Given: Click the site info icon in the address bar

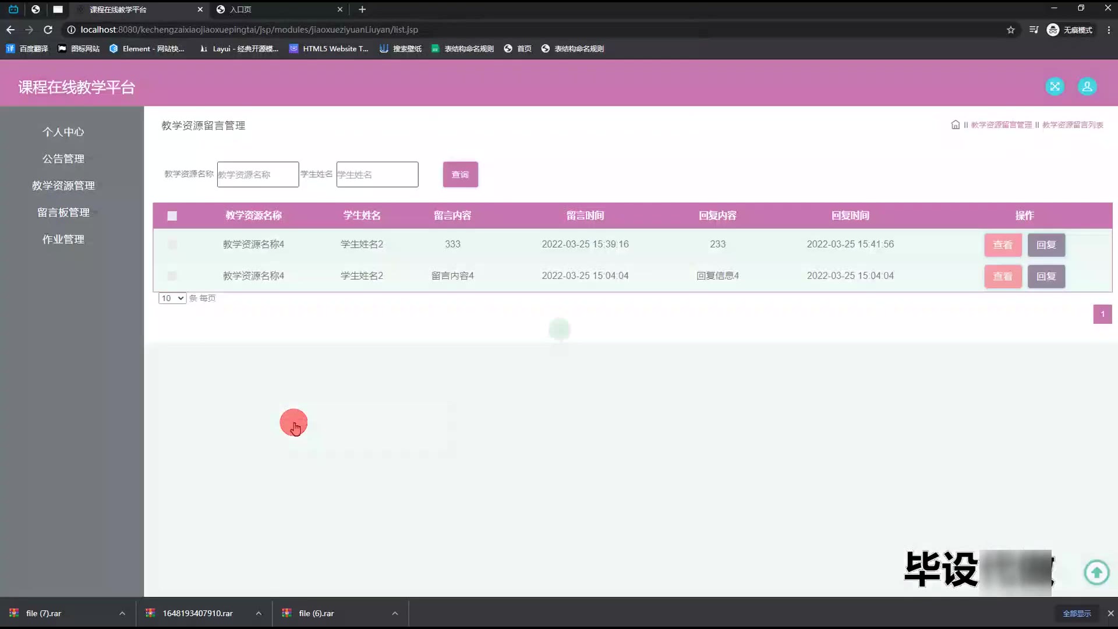Looking at the screenshot, I should (71, 30).
